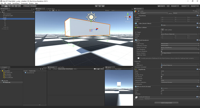Click the Add Component button
200x108 pixels.
pos(166,103)
